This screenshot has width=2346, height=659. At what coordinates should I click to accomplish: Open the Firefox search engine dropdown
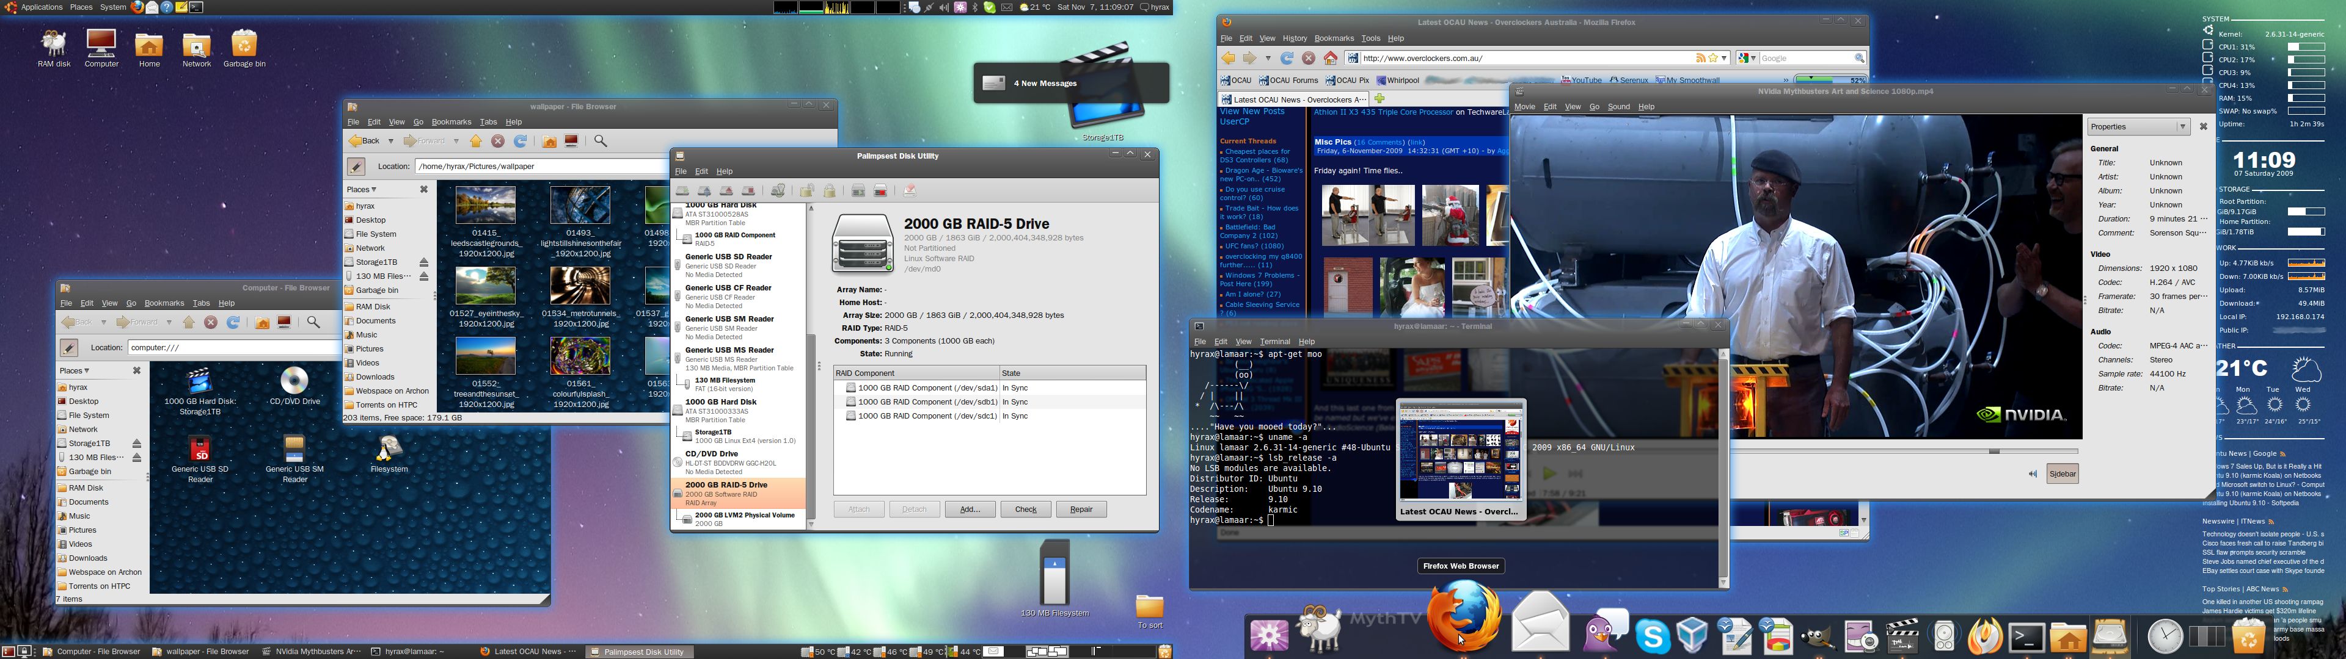[1748, 58]
